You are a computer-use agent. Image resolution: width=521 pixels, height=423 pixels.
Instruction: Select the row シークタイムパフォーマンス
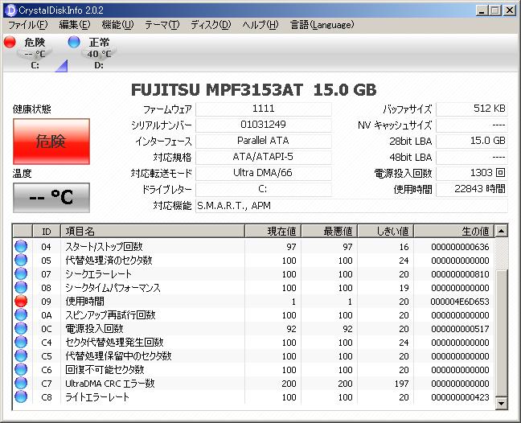coord(253,287)
